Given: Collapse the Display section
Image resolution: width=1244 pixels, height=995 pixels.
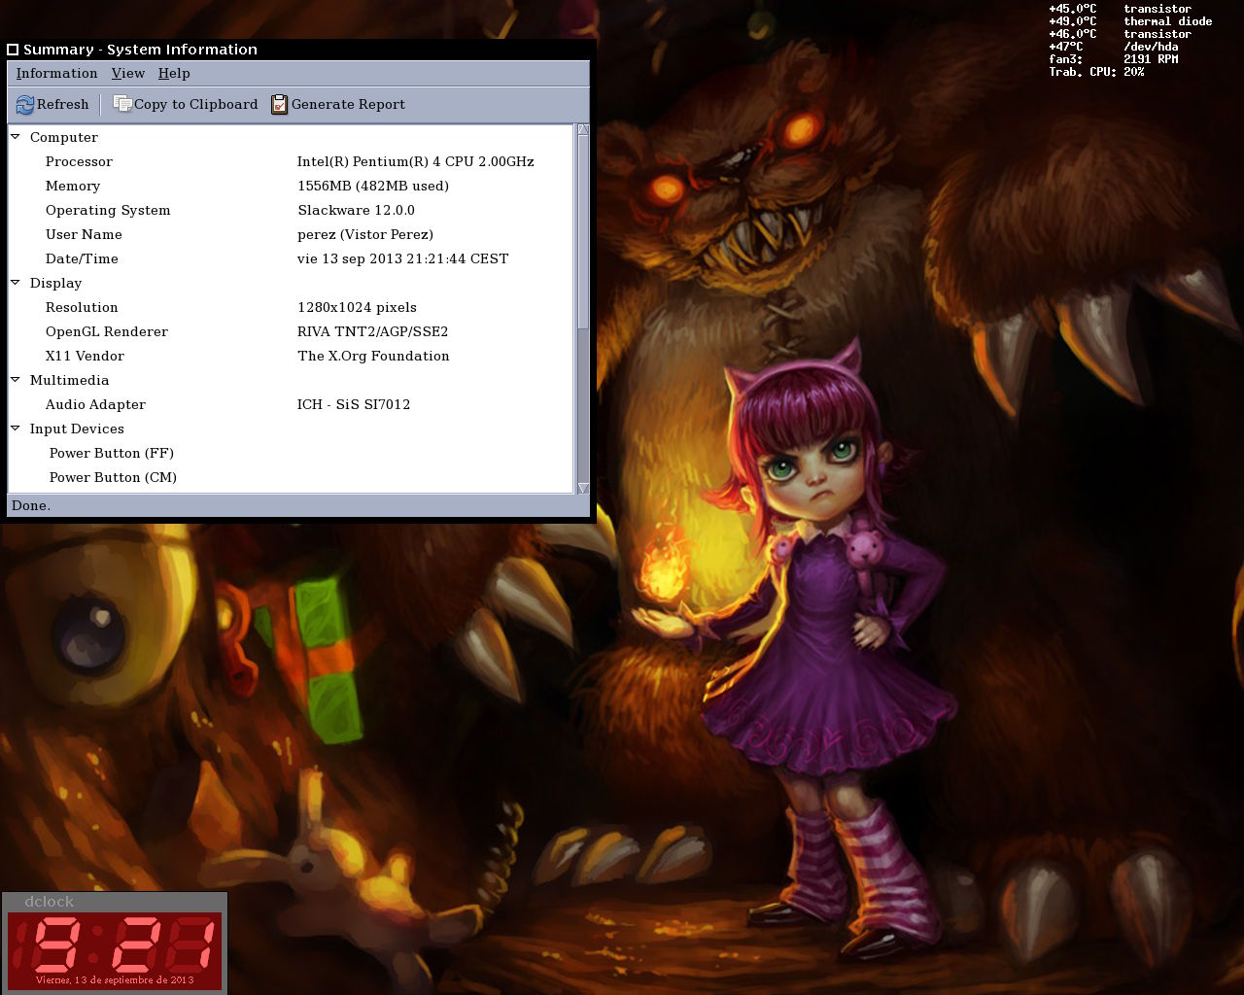Looking at the screenshot, I should tap(16, 283).
